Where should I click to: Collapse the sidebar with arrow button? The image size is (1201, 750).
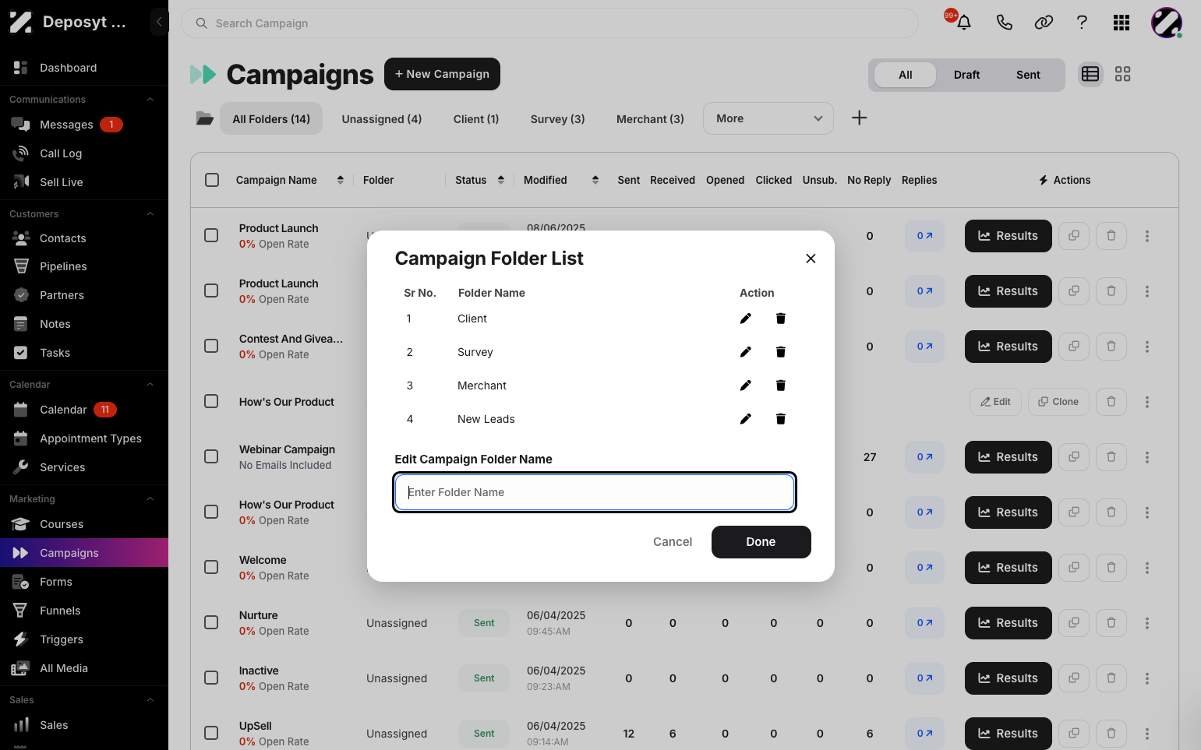coord(159,22)
